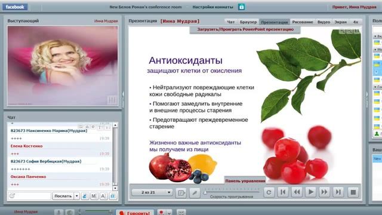Click the green user icon below participants list

coord(377,134)
